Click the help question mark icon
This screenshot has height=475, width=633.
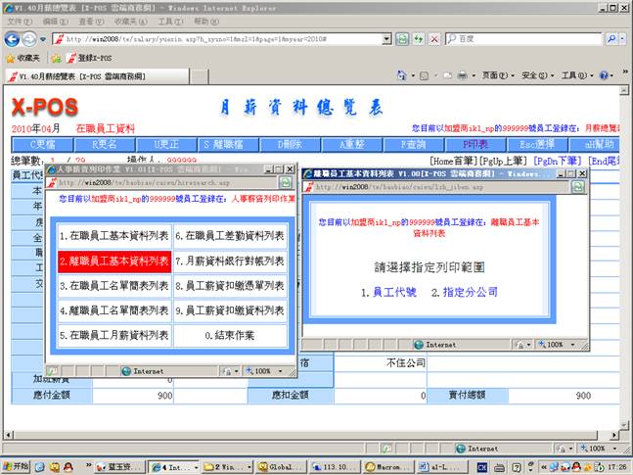tap(604, 75)
